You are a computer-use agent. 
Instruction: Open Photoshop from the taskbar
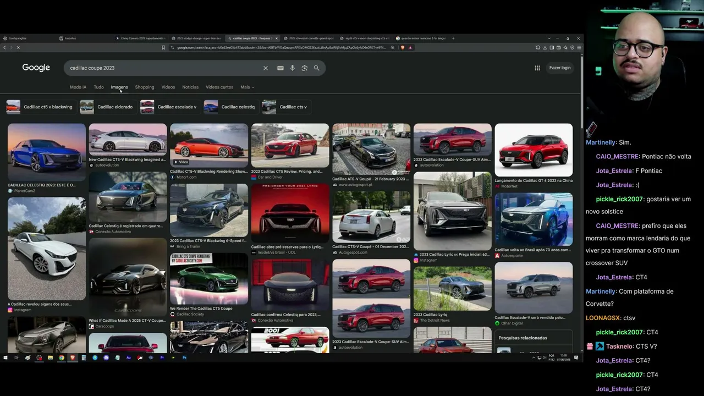(x=185, y=358)
